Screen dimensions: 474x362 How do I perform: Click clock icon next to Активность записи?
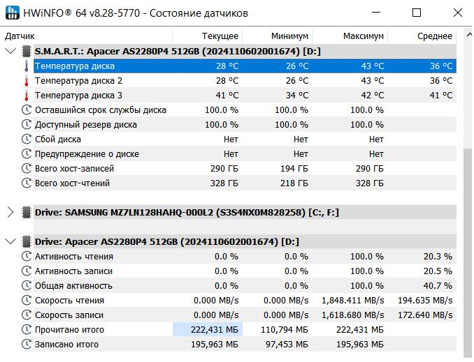tap(27, 271)
